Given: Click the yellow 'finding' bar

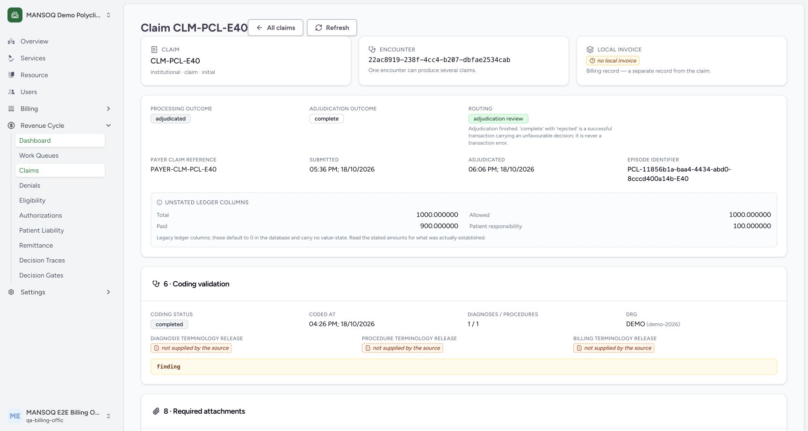Looking at the screenshot, I should click(x=464, y=367).
